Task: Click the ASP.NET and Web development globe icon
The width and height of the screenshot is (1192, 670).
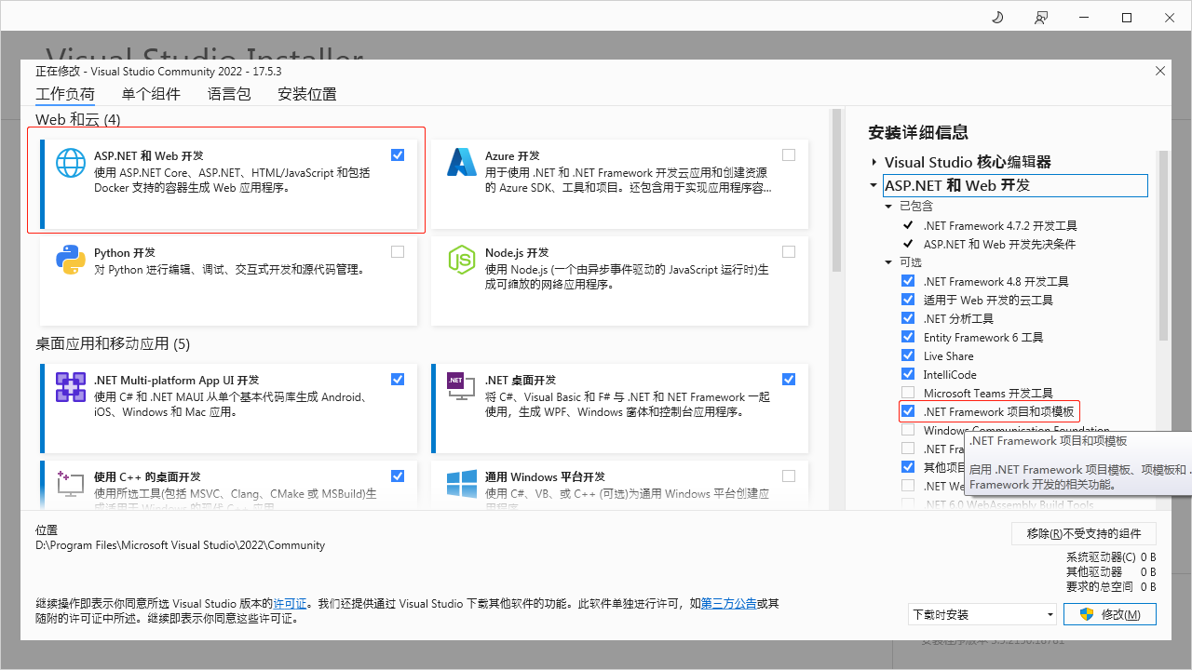Action: [71, 162]
